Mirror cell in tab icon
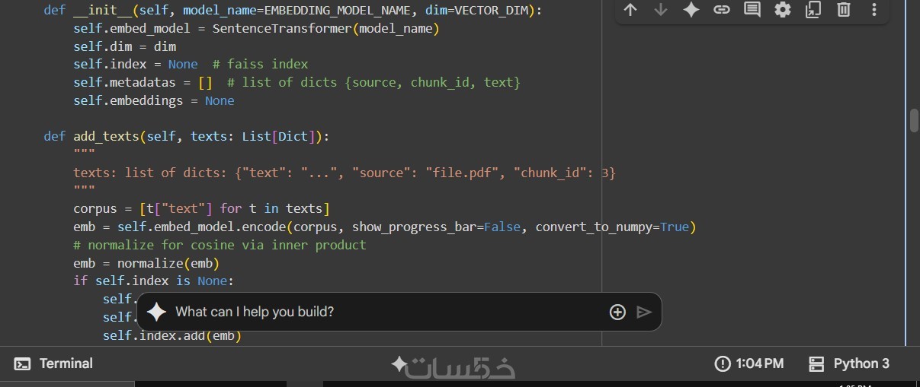This screenshot has width=920, height=387. [x=813, y=10]
